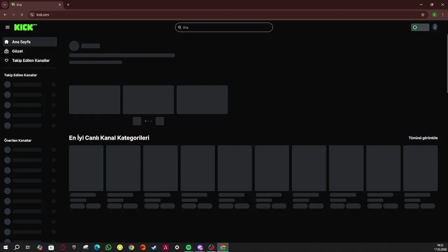Go back in browser history

point(5,15)
